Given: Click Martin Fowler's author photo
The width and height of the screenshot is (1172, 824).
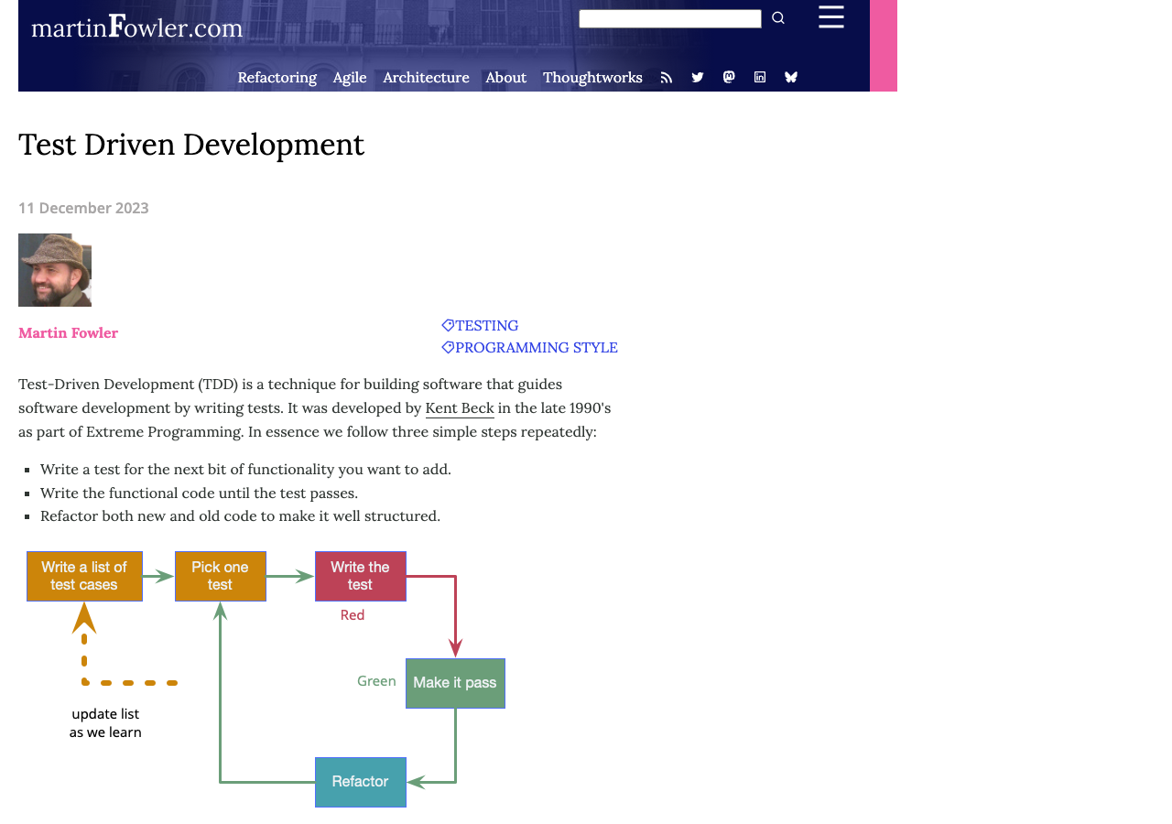Looking at the screenshot, I should (55, 270).
